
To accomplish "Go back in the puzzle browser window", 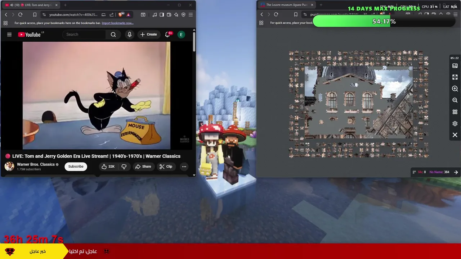I will (x=261, y=14).
